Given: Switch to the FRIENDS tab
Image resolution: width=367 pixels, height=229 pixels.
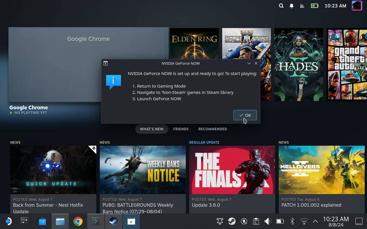Looking at the screenshot, I should coord(181,129).
